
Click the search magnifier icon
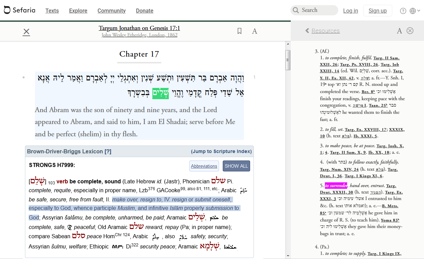[x=296, y=10]
